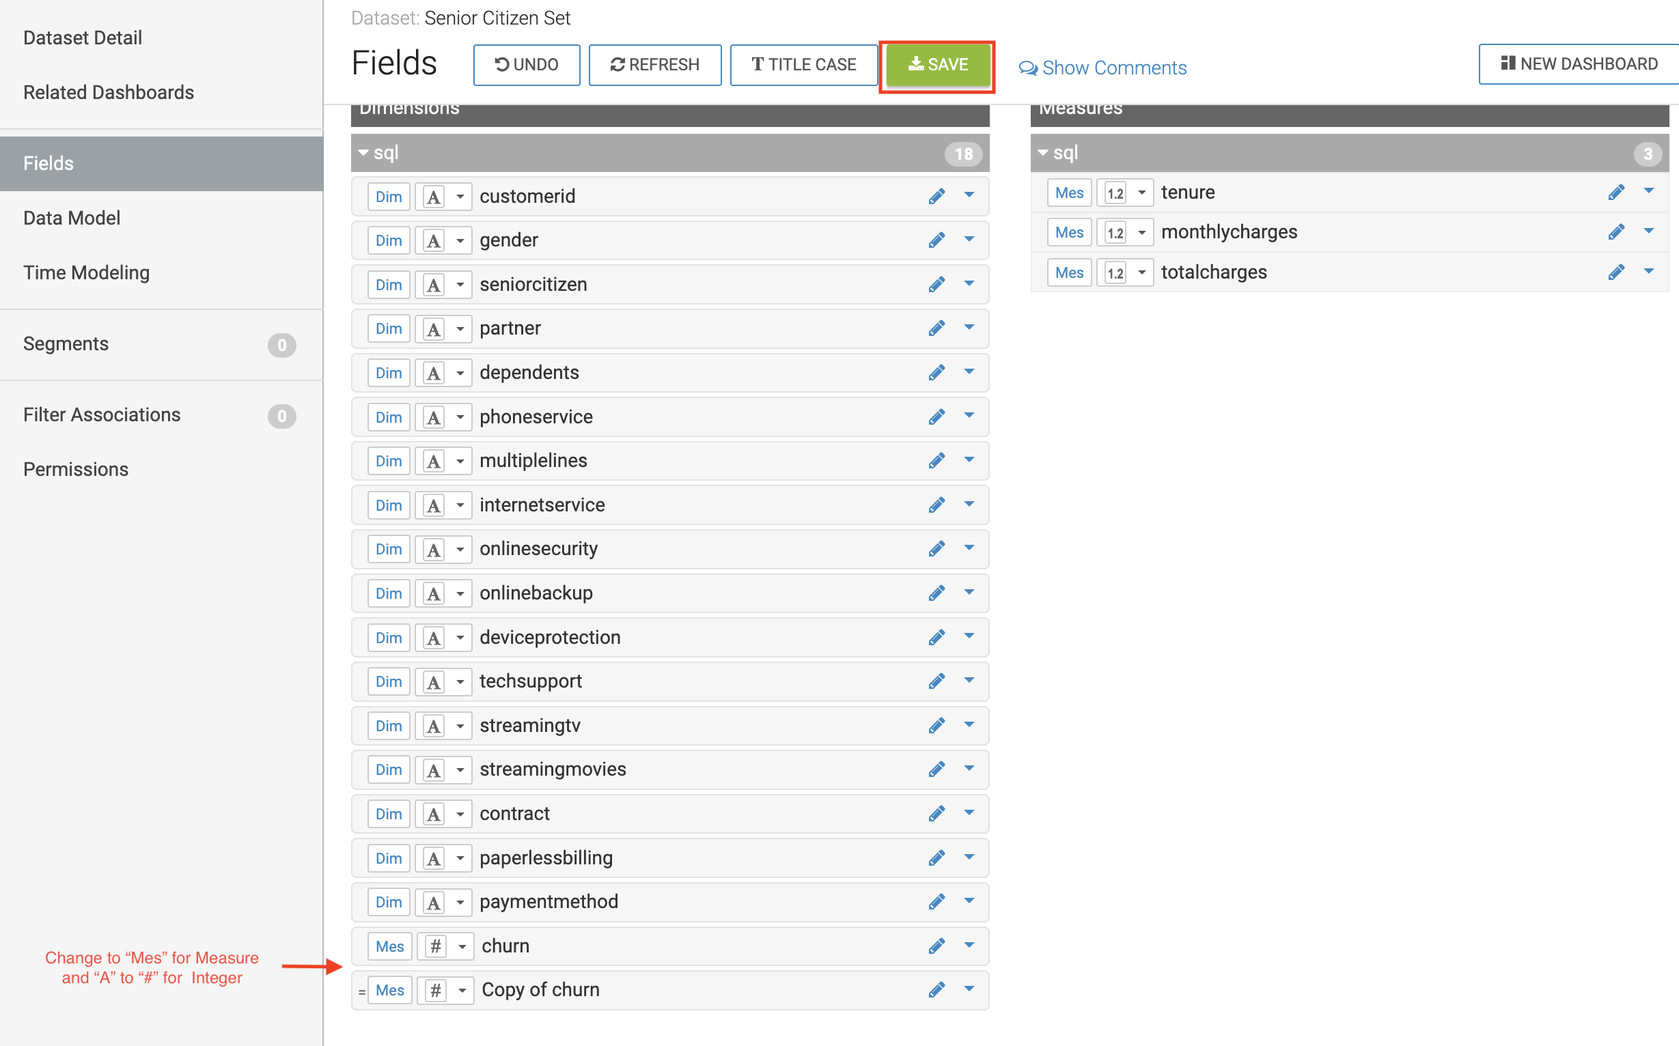Click the pencil edit icon for customerid
The height and width of the screenshot is (1046, 1679).
pyautogui.click(x=936, y=197)
